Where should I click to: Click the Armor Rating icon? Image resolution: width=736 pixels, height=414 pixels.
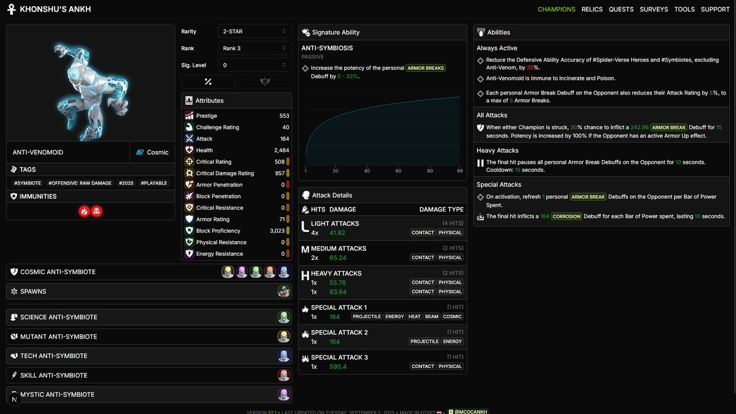click(x=190, y=219)
